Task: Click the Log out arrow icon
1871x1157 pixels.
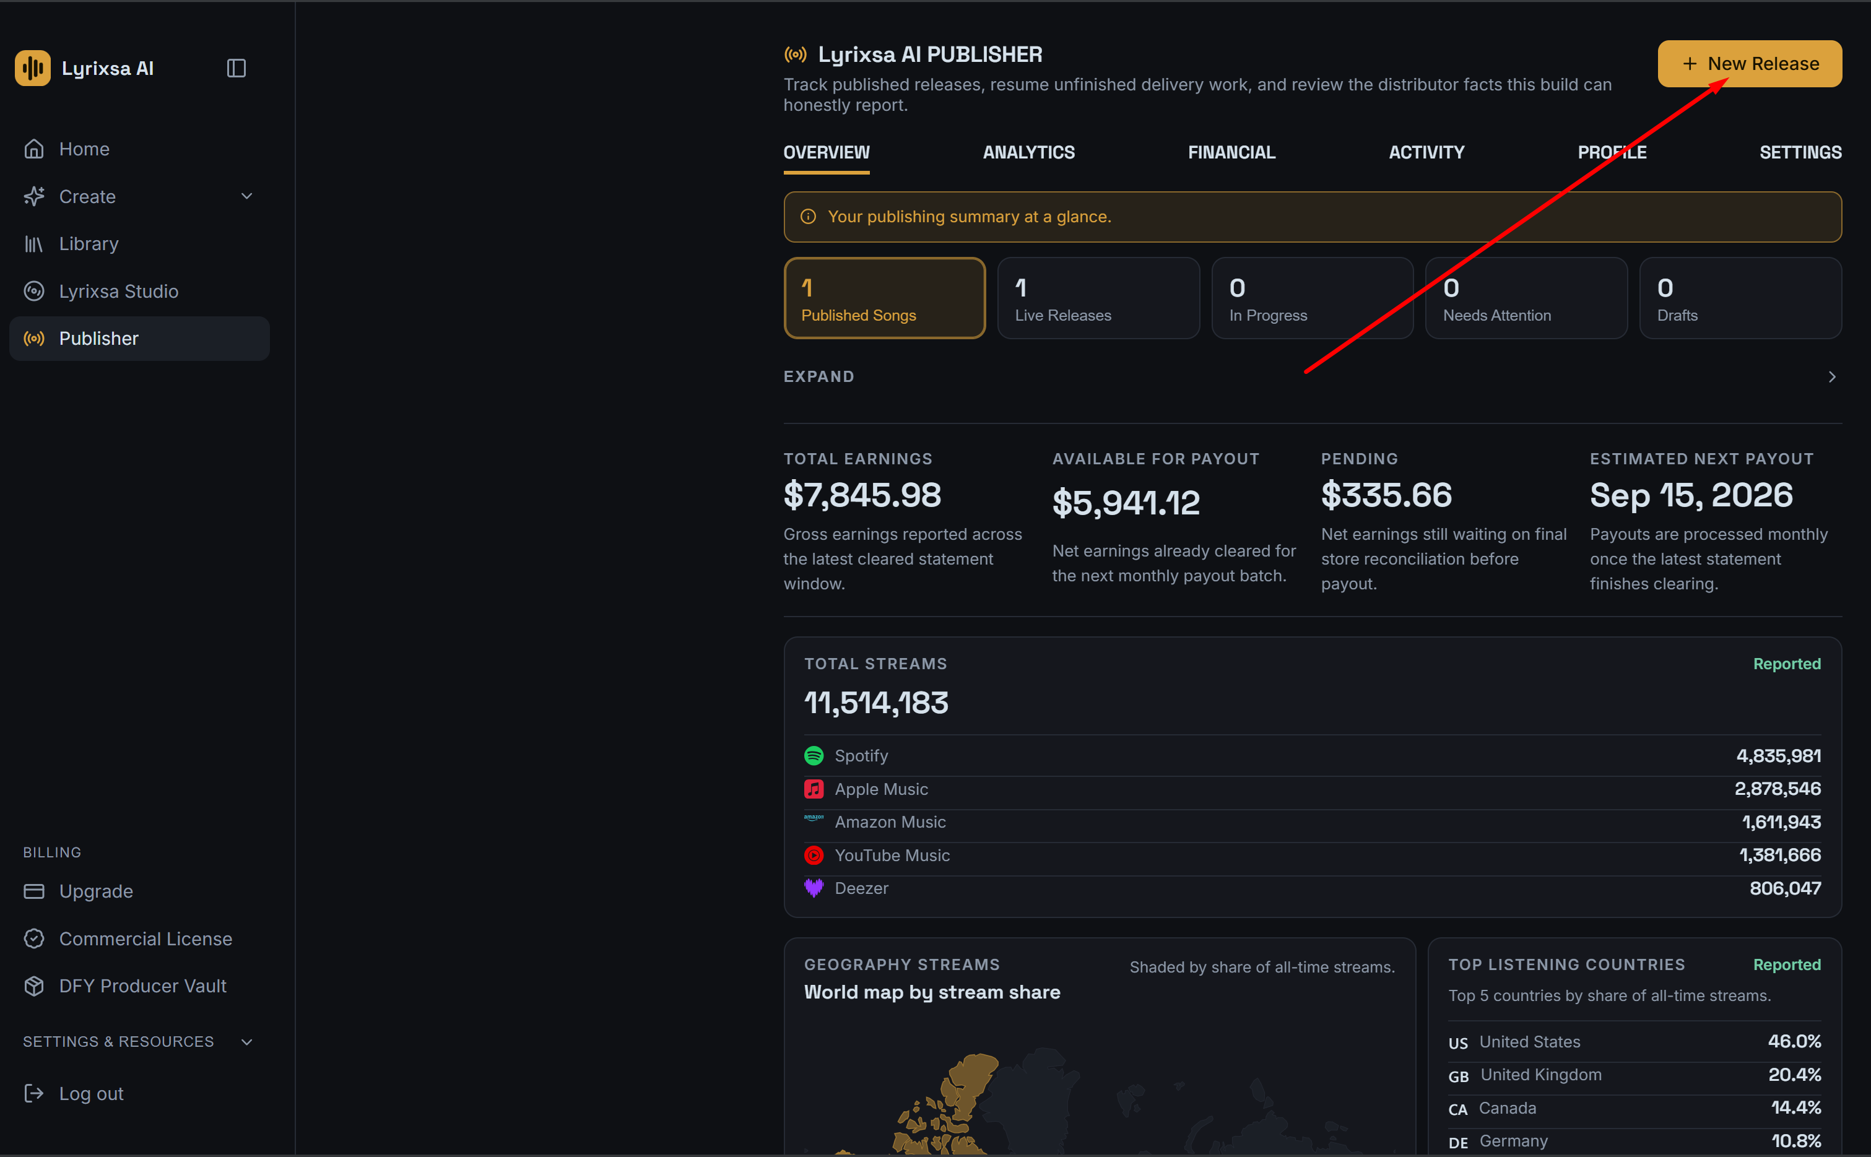Action: (x=33, y=1093)
